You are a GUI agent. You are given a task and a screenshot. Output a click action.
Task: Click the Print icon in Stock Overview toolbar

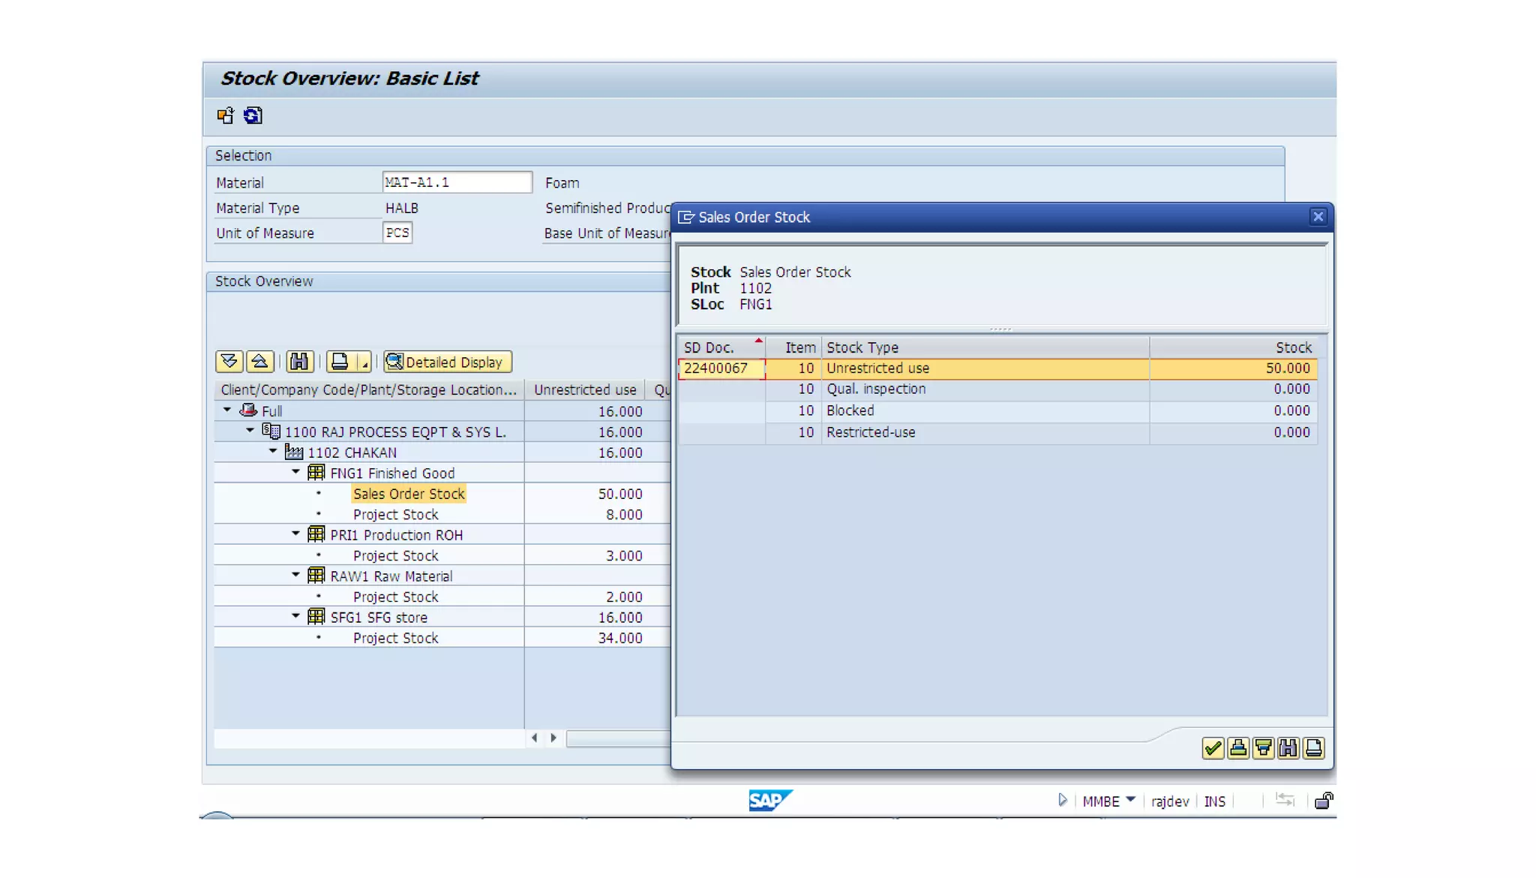[x=340, y=362]
